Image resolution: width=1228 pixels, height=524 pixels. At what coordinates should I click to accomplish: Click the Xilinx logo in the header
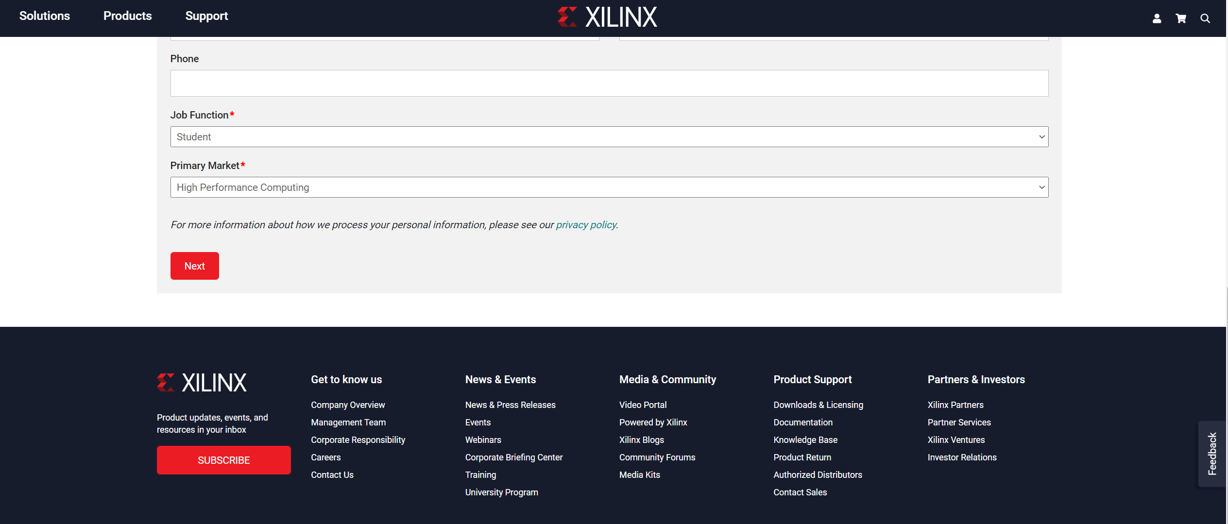pos(607,16)
